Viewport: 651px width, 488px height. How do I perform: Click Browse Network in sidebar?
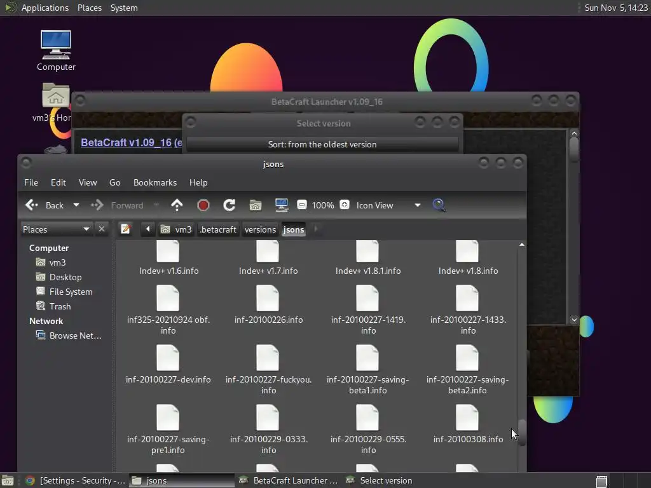point(69,335)
